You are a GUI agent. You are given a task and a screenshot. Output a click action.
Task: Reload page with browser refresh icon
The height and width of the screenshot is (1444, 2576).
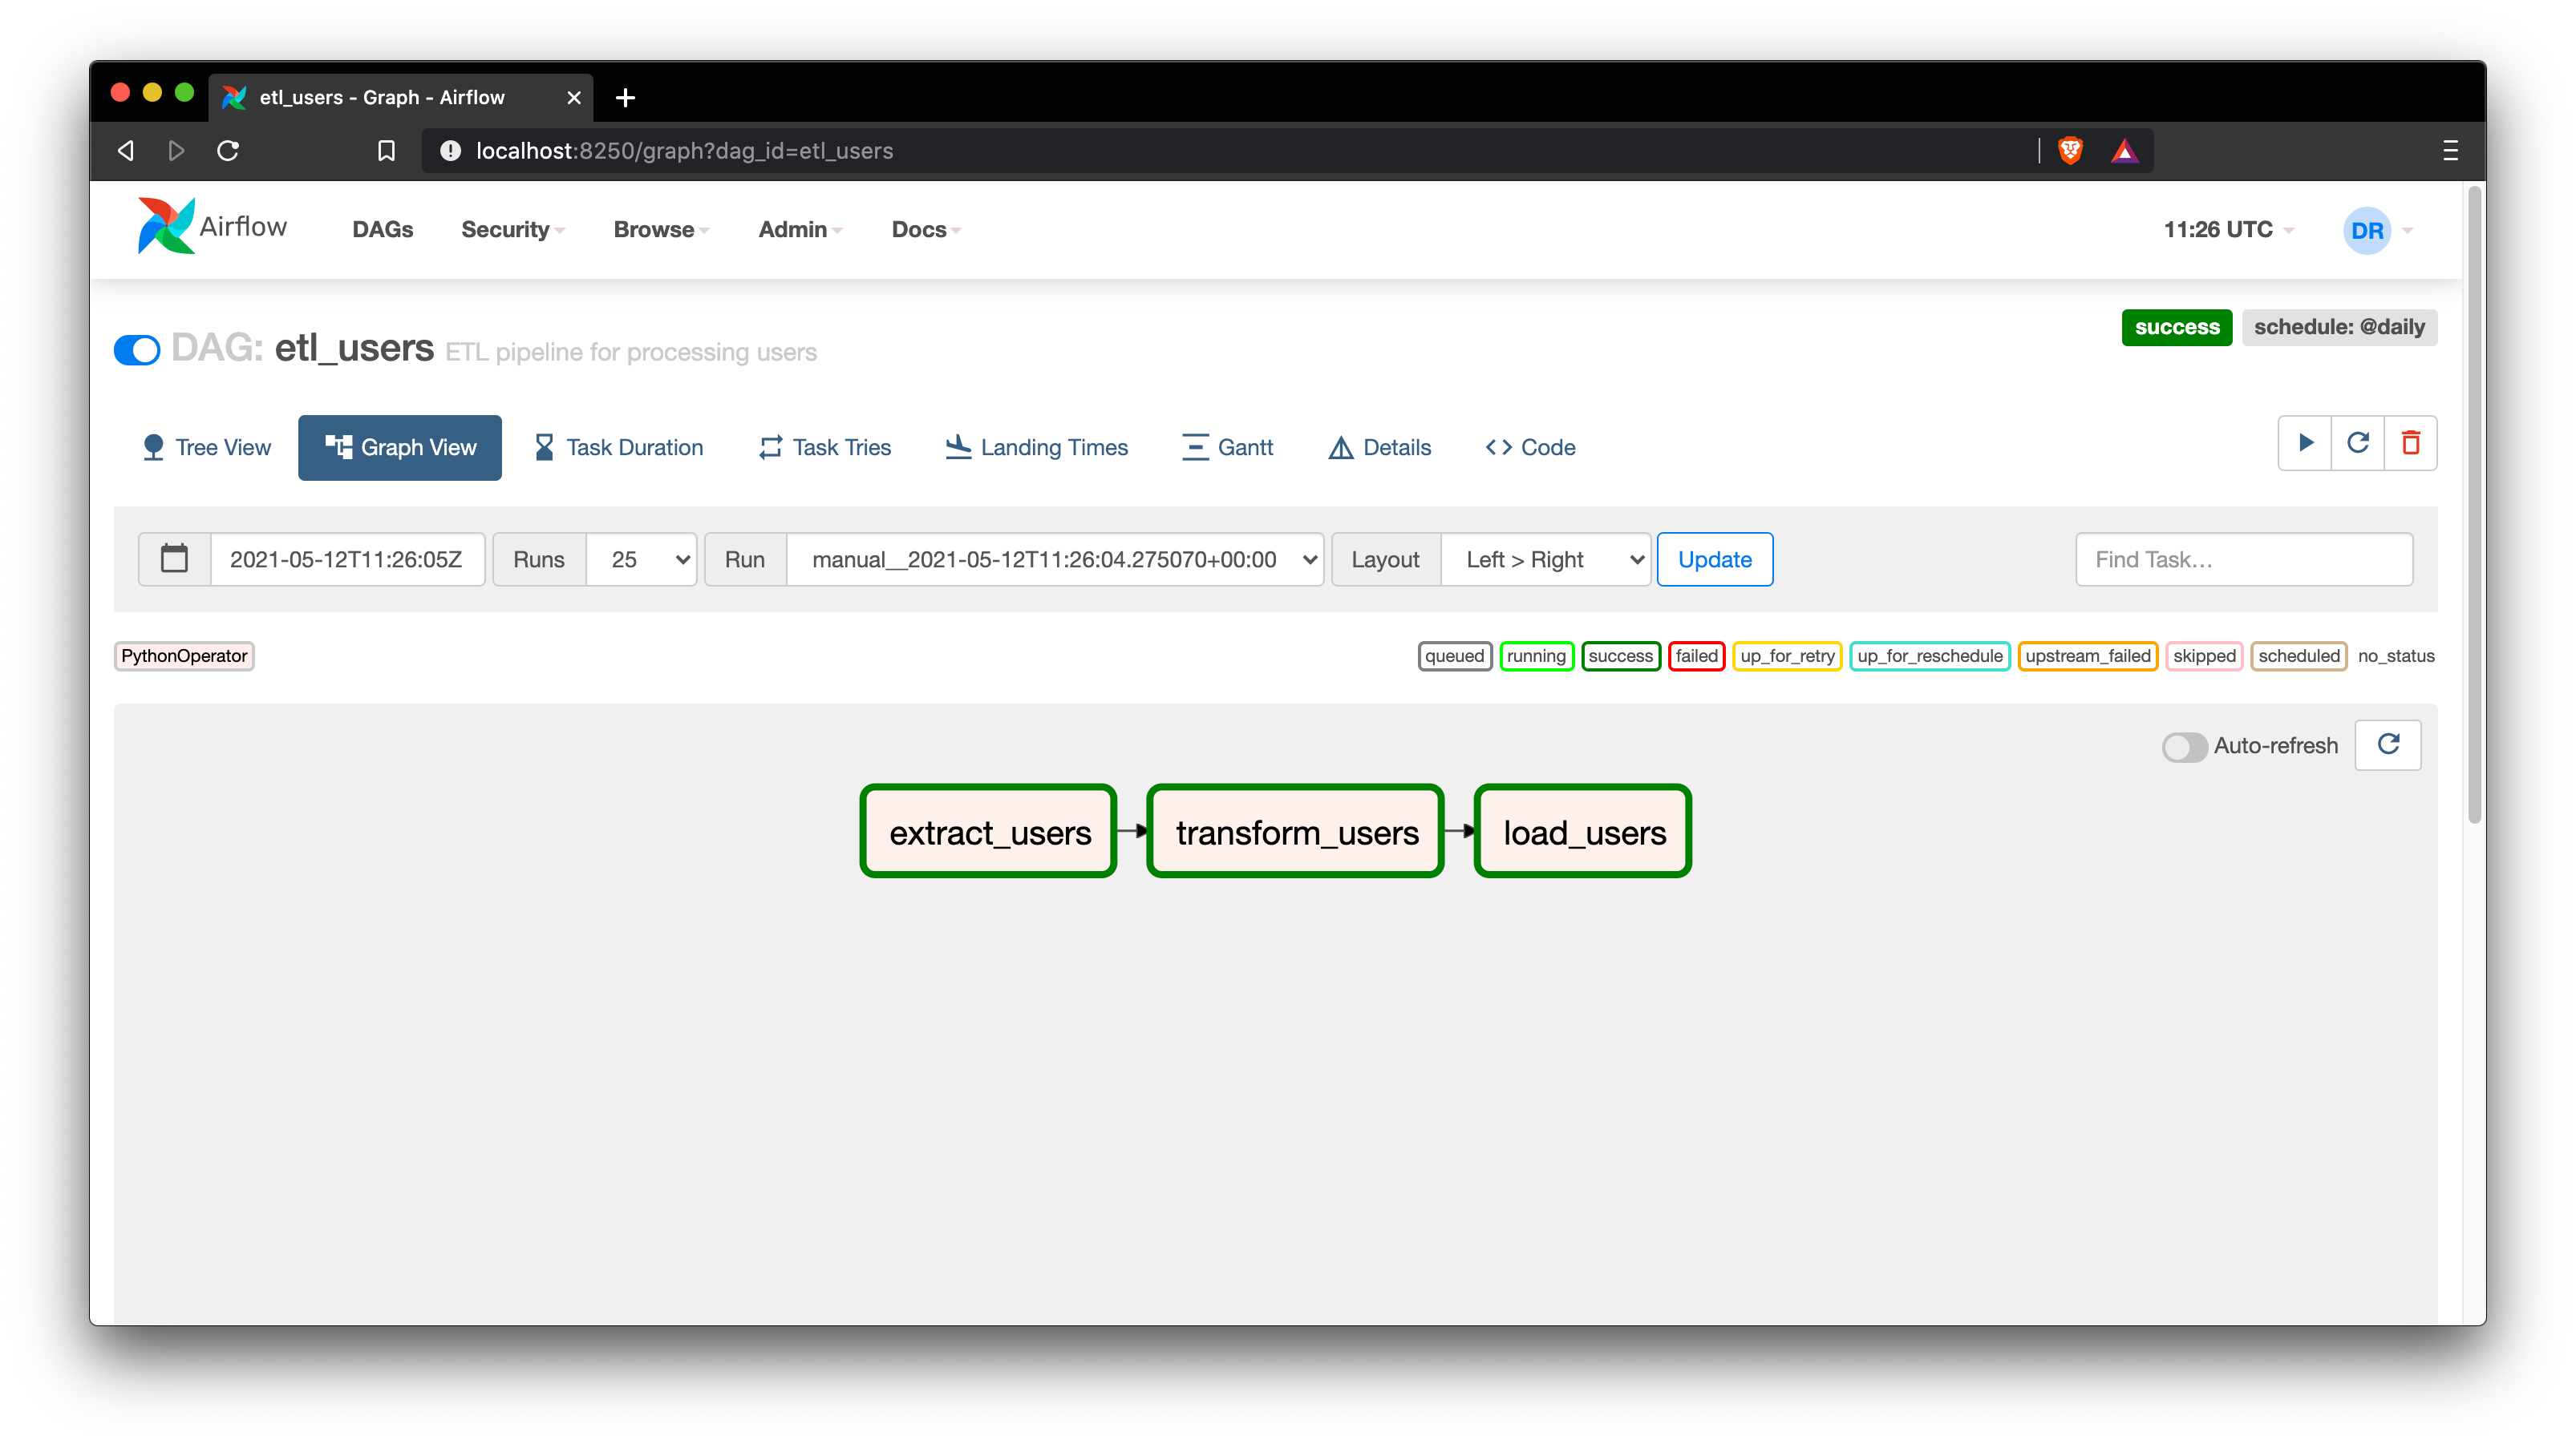coord(228,151)
